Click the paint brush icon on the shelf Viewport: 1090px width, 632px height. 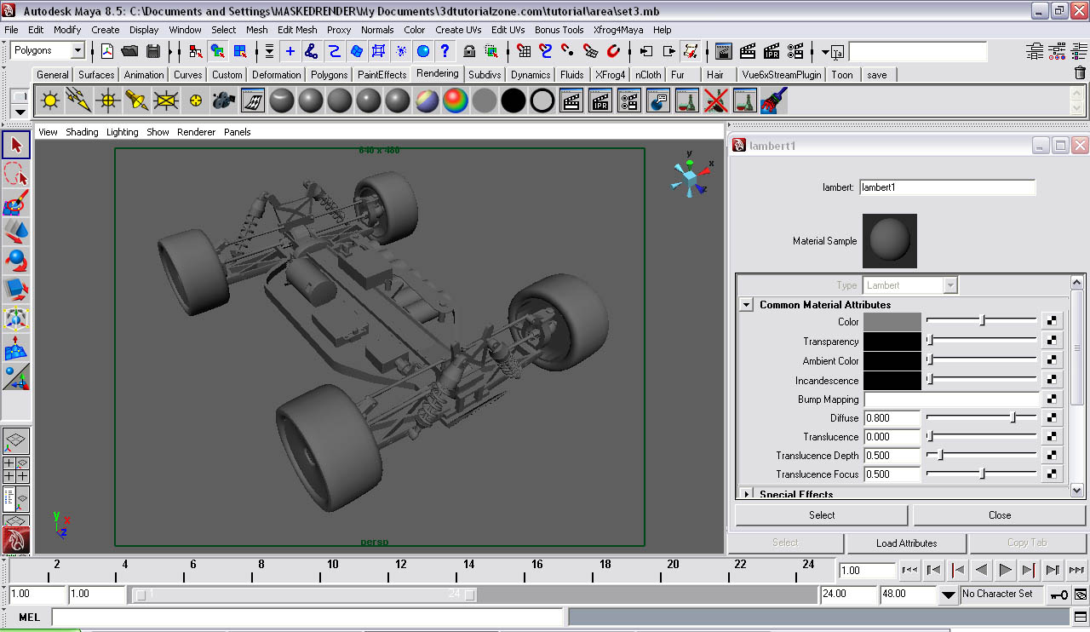[774, 101]
